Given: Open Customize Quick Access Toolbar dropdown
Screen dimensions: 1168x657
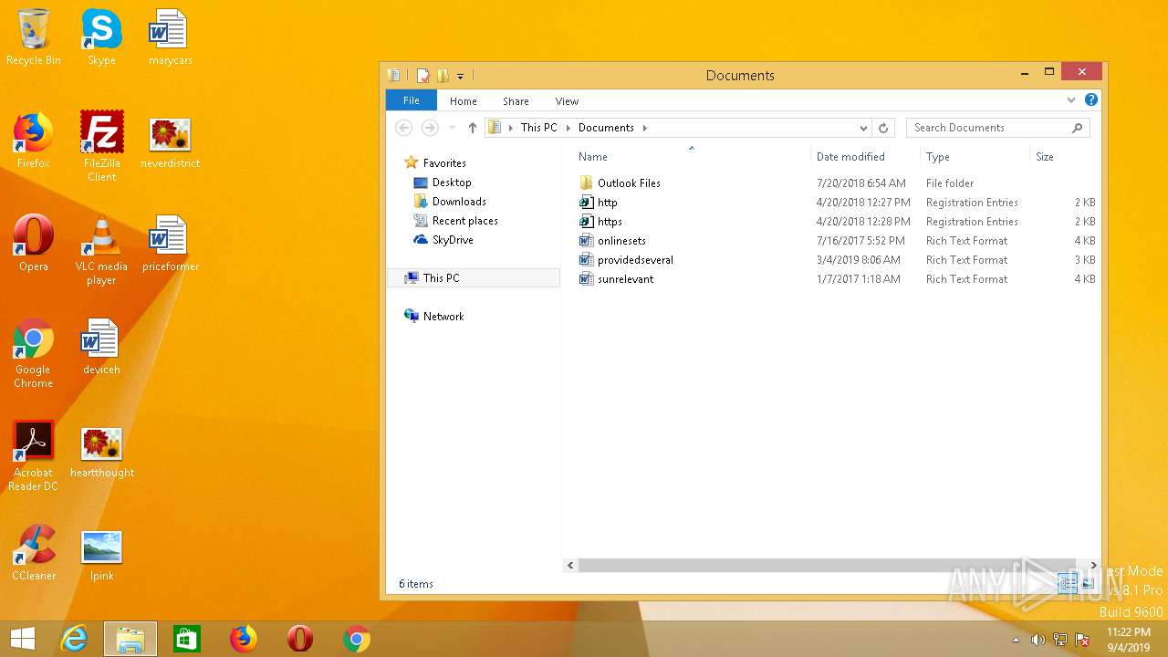Looking at the screenshot, I should click(x=460, y=76).
